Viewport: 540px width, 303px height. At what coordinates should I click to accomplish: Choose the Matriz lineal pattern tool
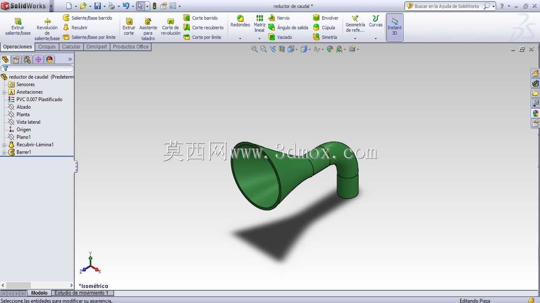259,24
